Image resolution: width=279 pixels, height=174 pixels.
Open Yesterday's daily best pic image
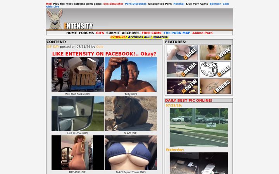point(198,163)
